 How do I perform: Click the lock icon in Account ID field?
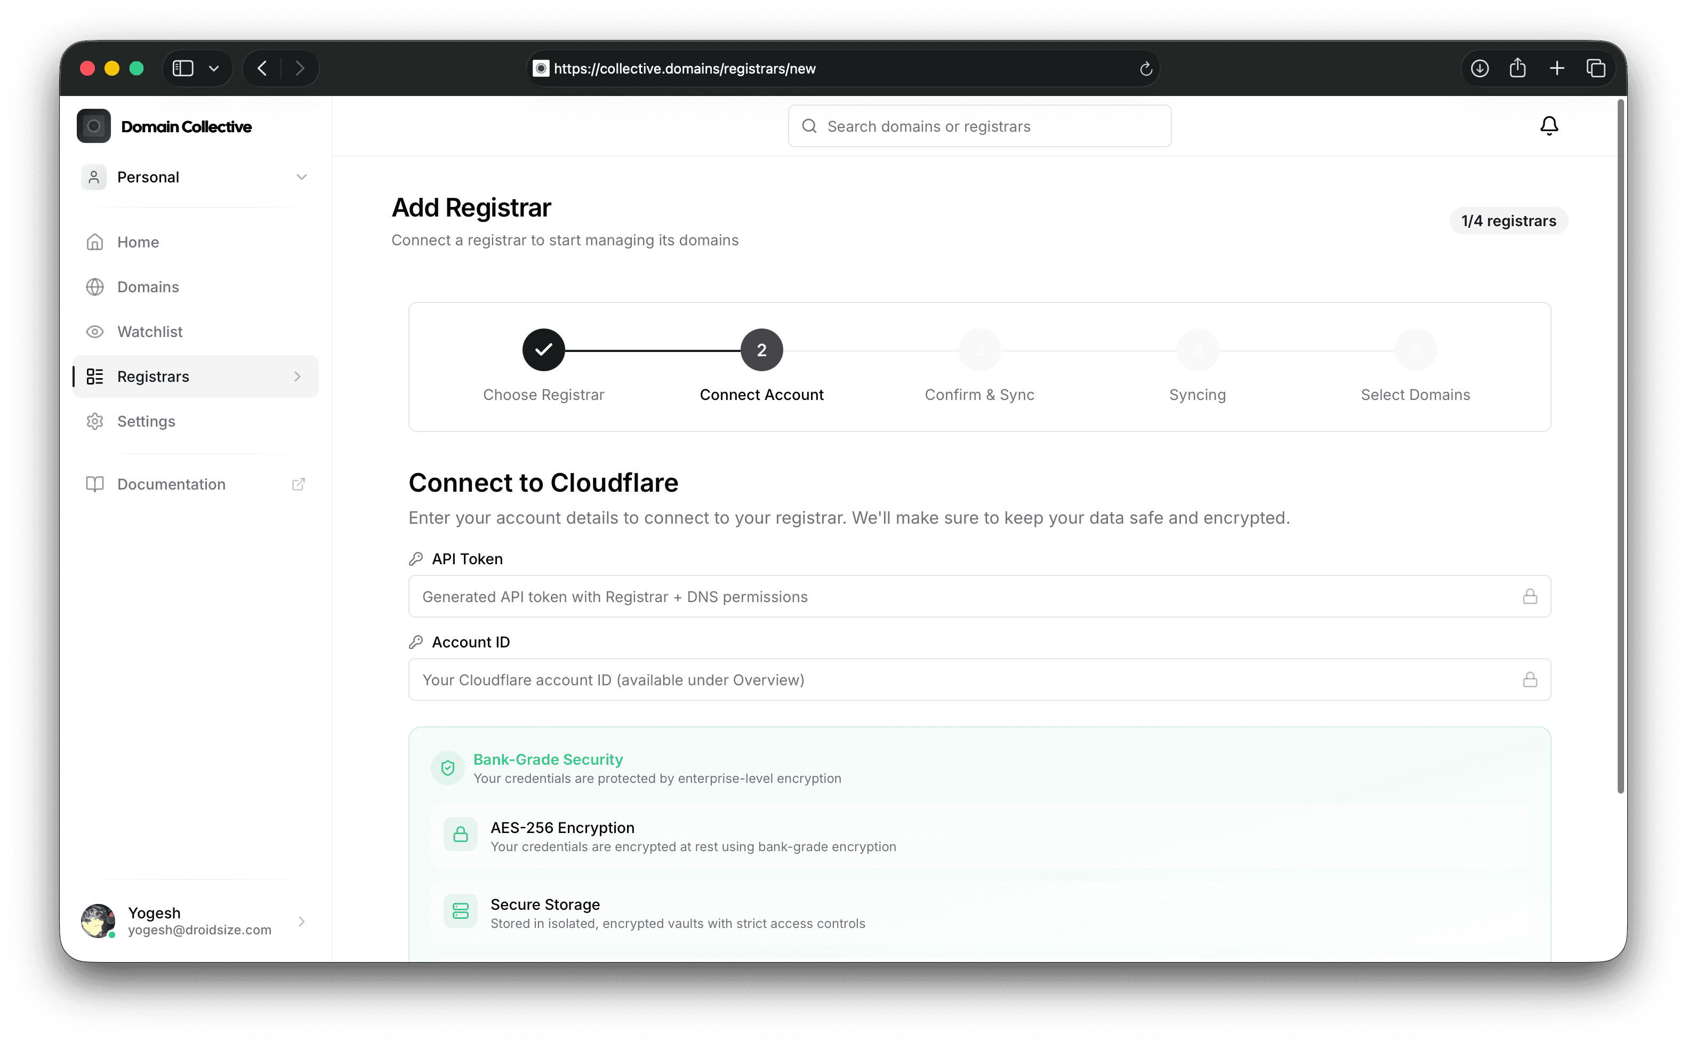[x=1531, y=679]
